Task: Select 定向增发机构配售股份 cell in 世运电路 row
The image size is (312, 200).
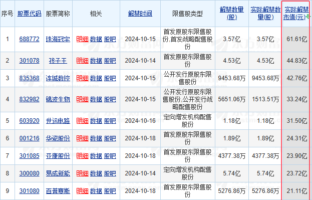Action: click(187, 121)
